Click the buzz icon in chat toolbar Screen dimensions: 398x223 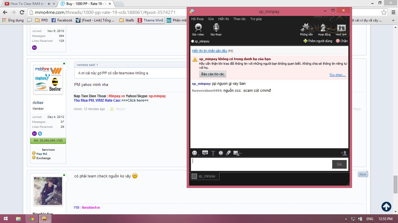pos(221,153)
